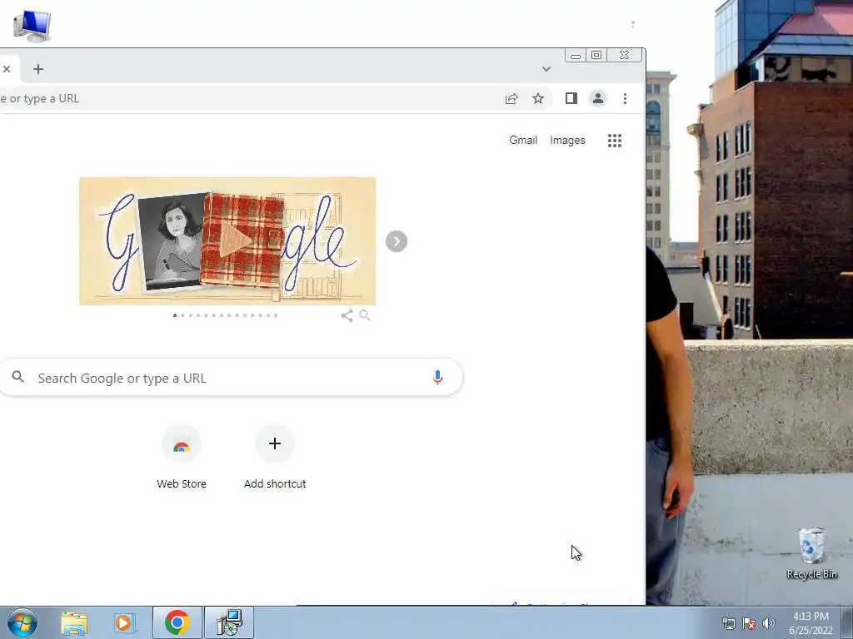Play the Google Doodle video

236,240
